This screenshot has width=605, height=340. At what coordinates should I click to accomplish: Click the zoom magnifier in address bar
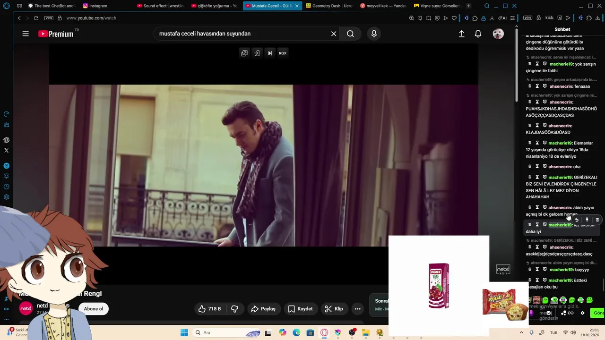411,18
